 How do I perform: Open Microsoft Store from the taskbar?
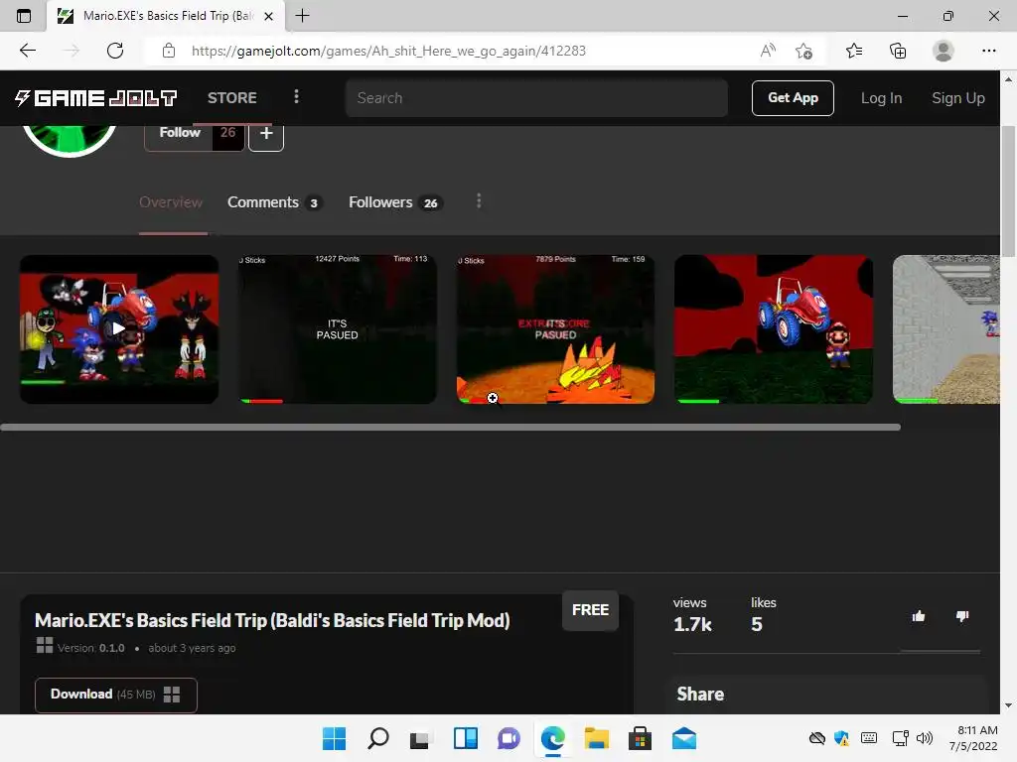[640, 738]
